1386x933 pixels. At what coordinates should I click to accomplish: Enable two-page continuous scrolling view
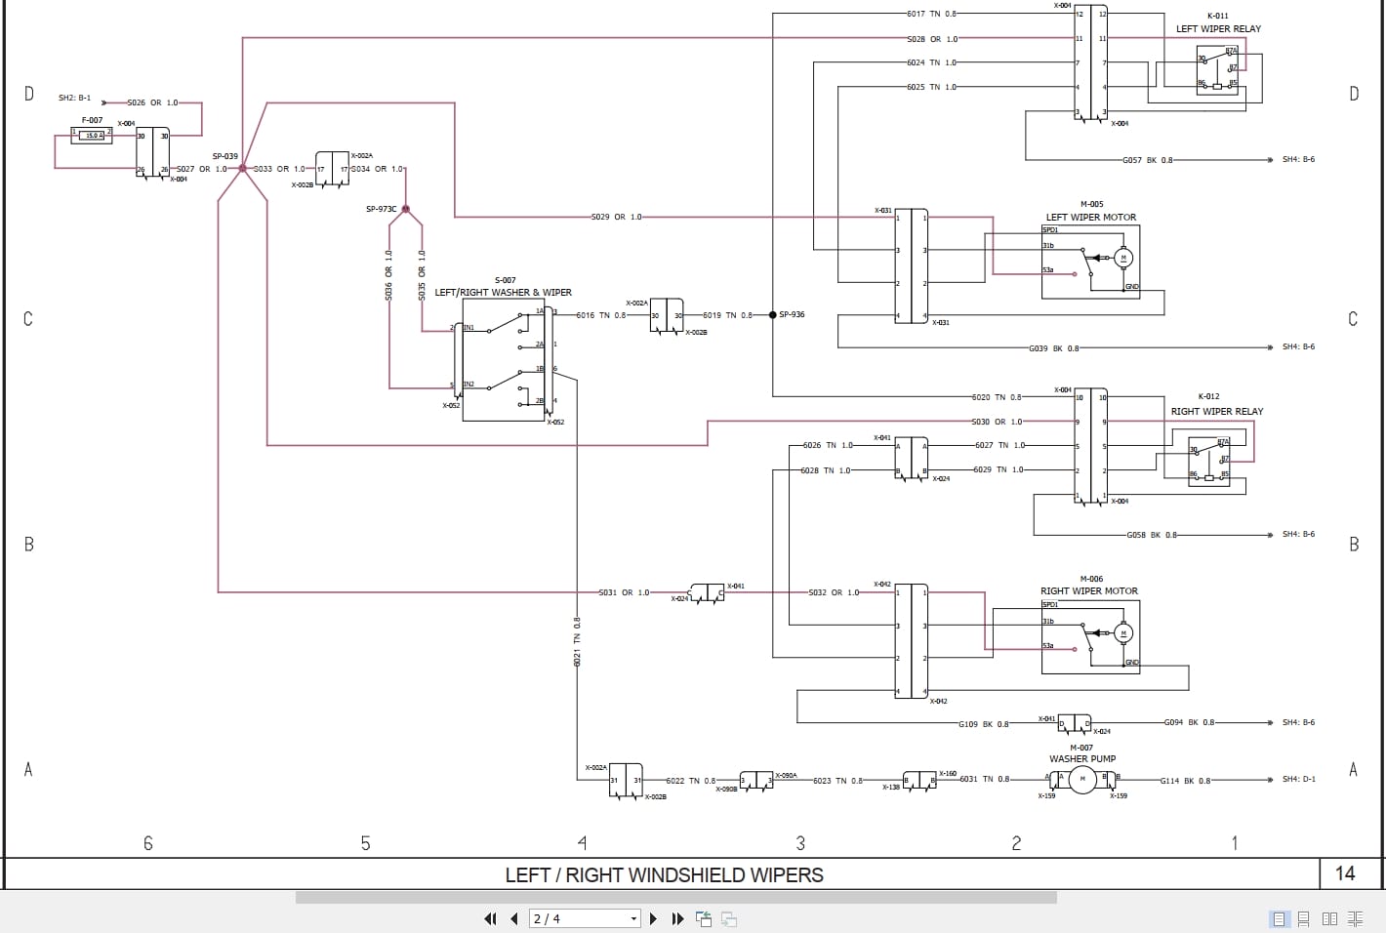click(x=1355, y=918)
